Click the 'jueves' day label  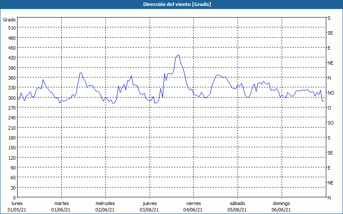coord(150,203)
